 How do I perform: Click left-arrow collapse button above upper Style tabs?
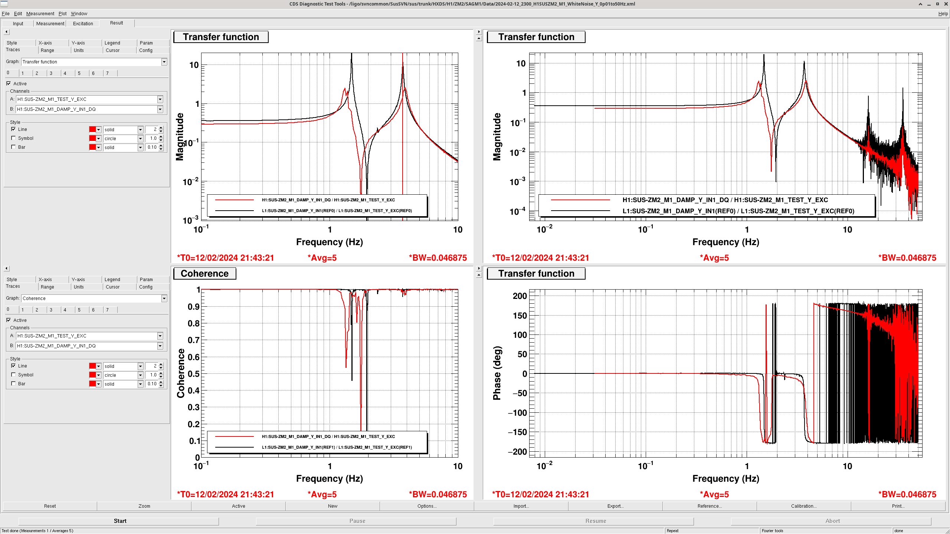(6, 32)
